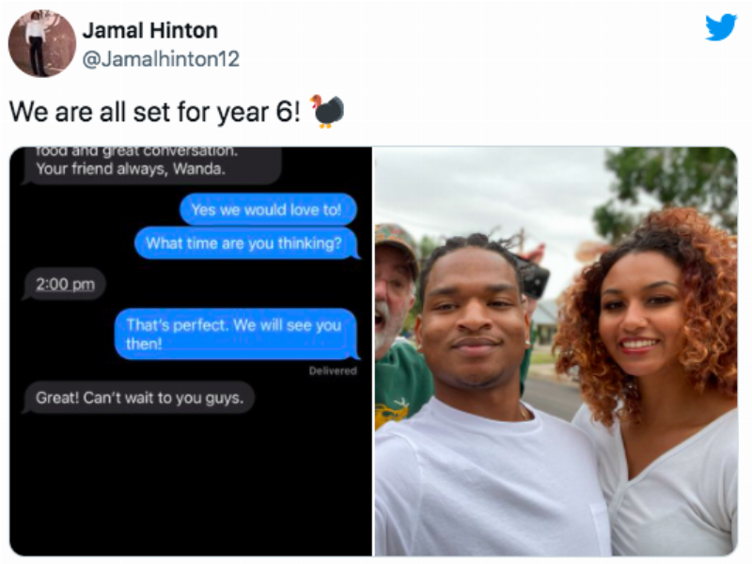Click the turkey emoji in the tweet

point(328,111)
